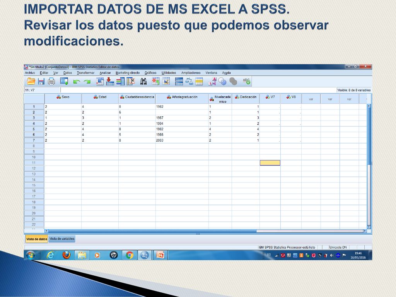Click the Show all variables gray circles icon

tap(233, 81)
